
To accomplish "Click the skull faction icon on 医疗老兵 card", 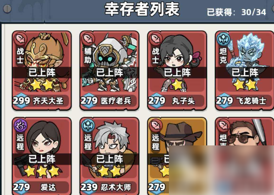I will (x=88, y=39).
